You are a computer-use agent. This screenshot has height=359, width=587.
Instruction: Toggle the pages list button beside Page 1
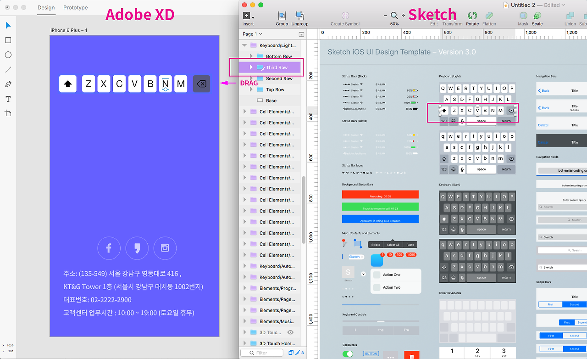pyautogui.click(x=301, y=34)
